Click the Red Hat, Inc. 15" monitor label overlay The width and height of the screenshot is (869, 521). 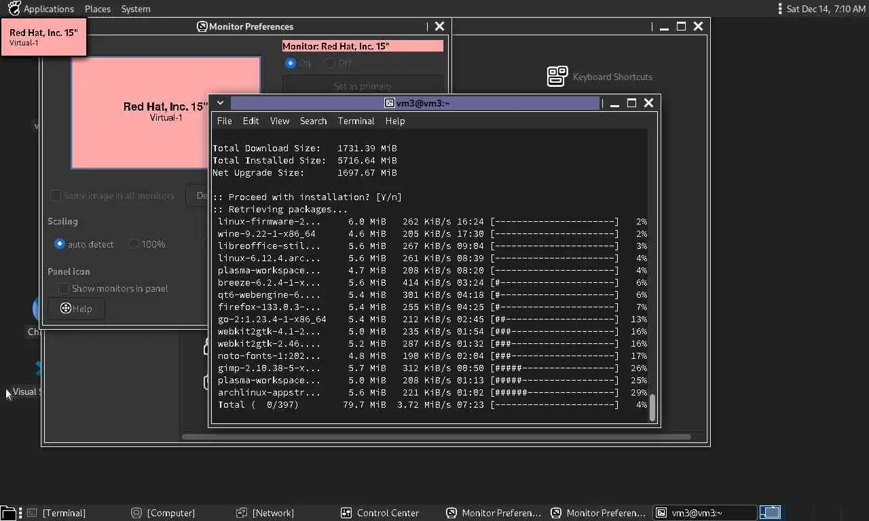coord(43,37)
